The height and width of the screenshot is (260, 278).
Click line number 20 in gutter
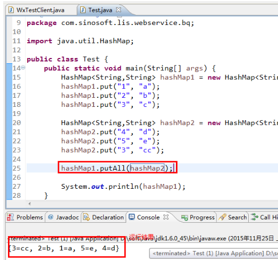(17, 122)
